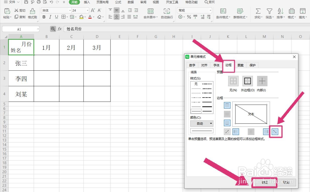The height and width of the screenshot is (192, 310).
Task: Open Conditional Formatting (条件格式)
Action: tap(223, 14)
